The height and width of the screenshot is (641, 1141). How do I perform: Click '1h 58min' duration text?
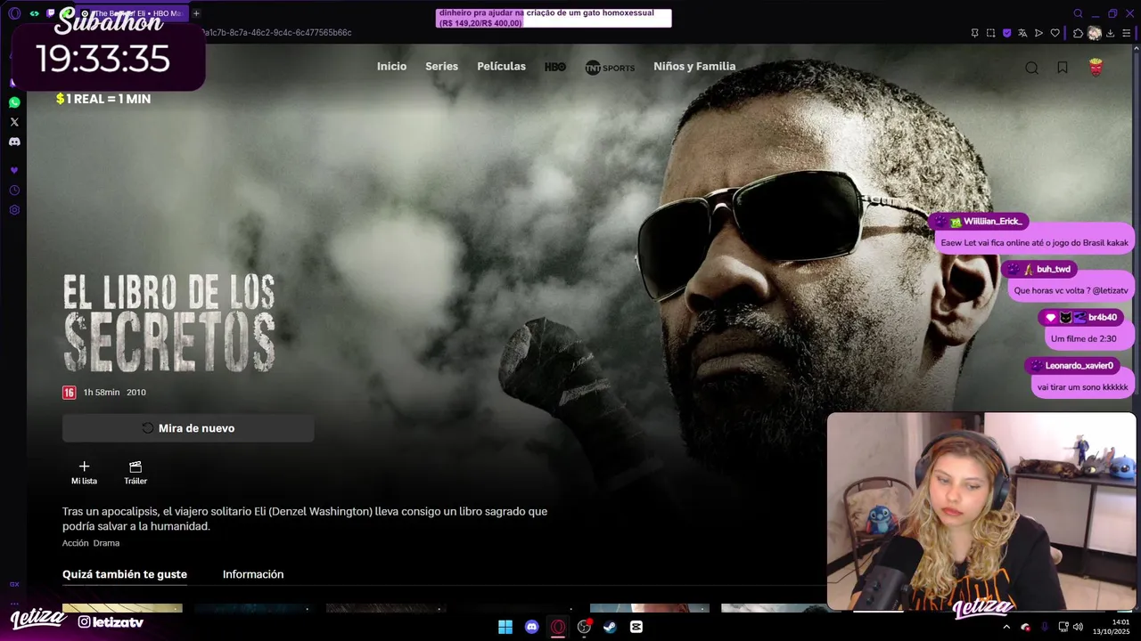[x=102, y=393]
